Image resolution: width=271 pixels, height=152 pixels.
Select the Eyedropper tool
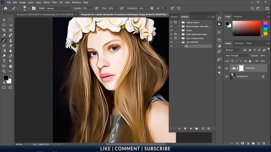[x=4, y=35]
